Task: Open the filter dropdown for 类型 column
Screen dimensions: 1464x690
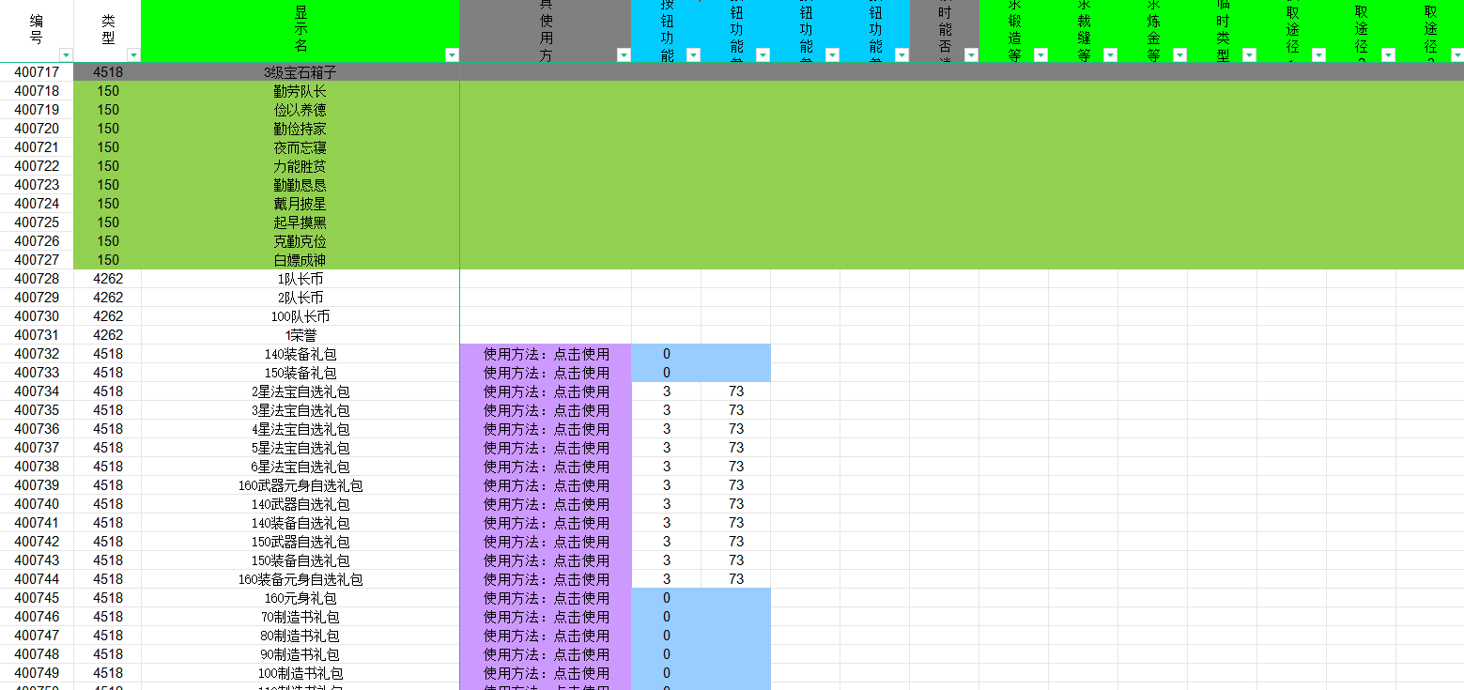Action: coord(133,55)
